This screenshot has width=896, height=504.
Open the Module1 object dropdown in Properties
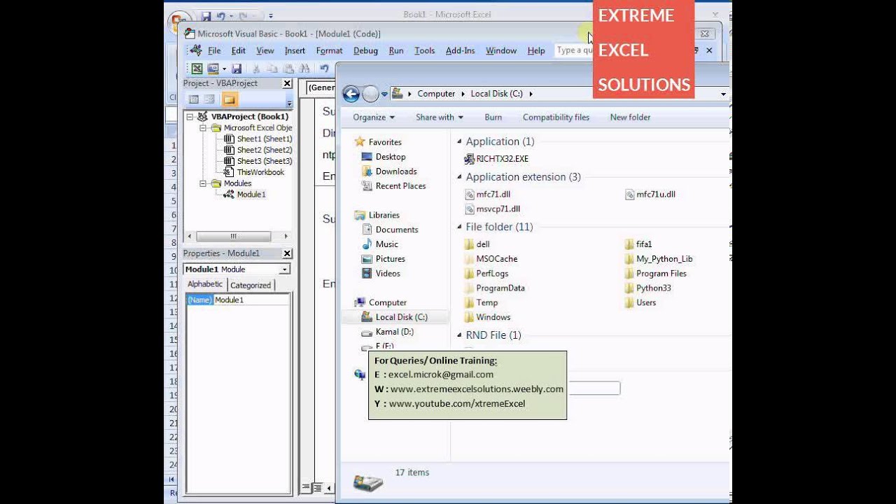[285, 269]
